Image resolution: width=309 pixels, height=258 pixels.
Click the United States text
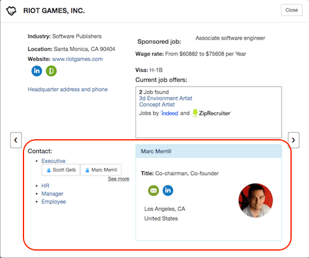point(161,218)
